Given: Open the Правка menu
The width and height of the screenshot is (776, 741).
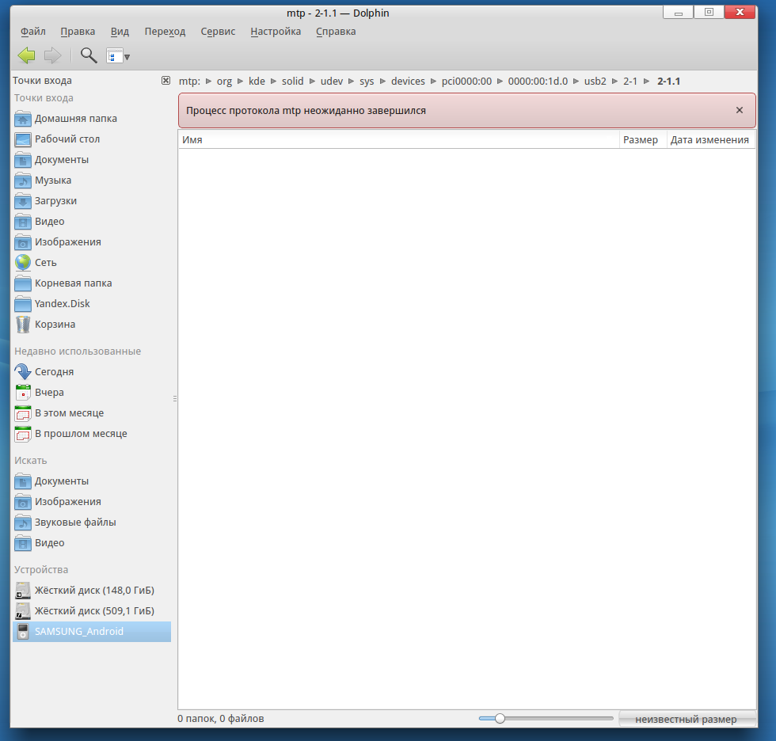Looking at the screenshot, I should (x=78, y=32).
